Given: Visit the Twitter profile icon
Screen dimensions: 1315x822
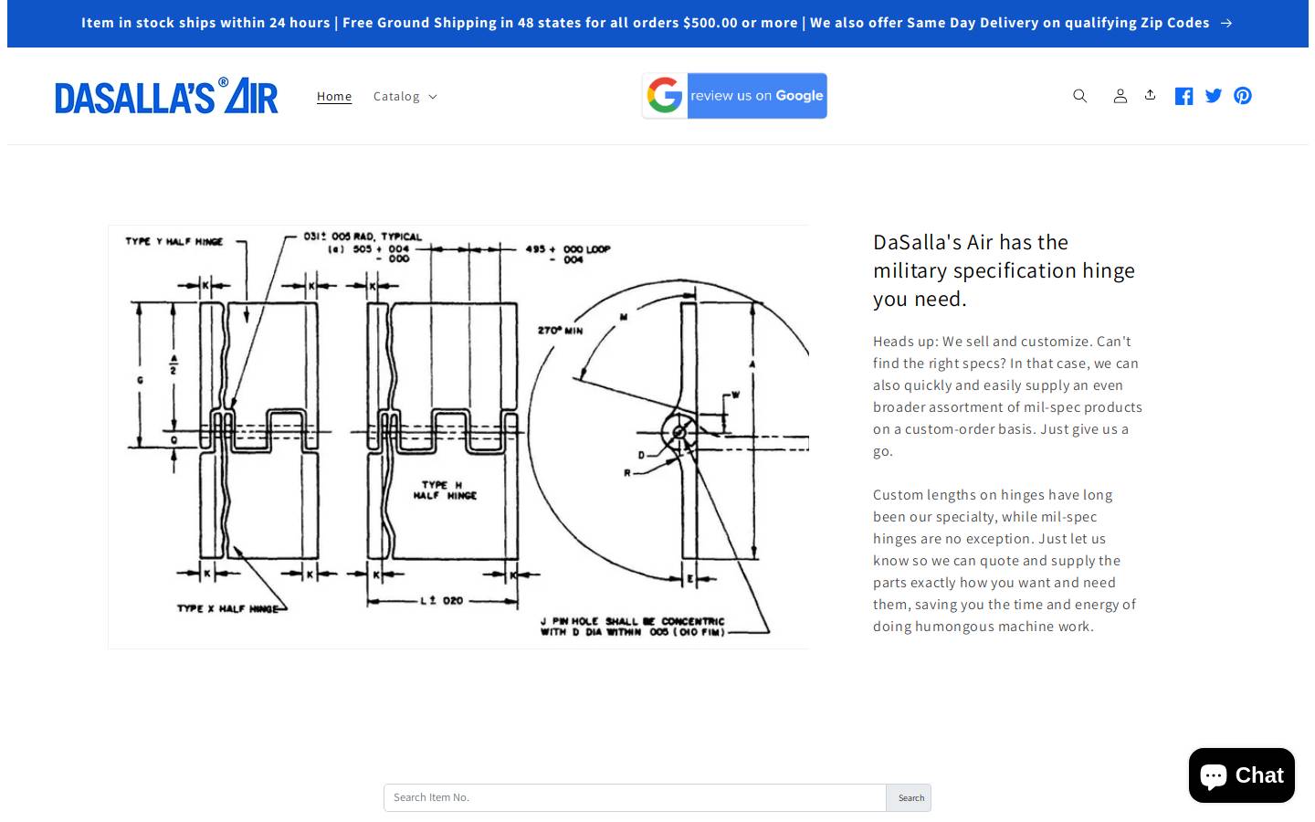Looking at the screenshot, I should point(1213,96).
